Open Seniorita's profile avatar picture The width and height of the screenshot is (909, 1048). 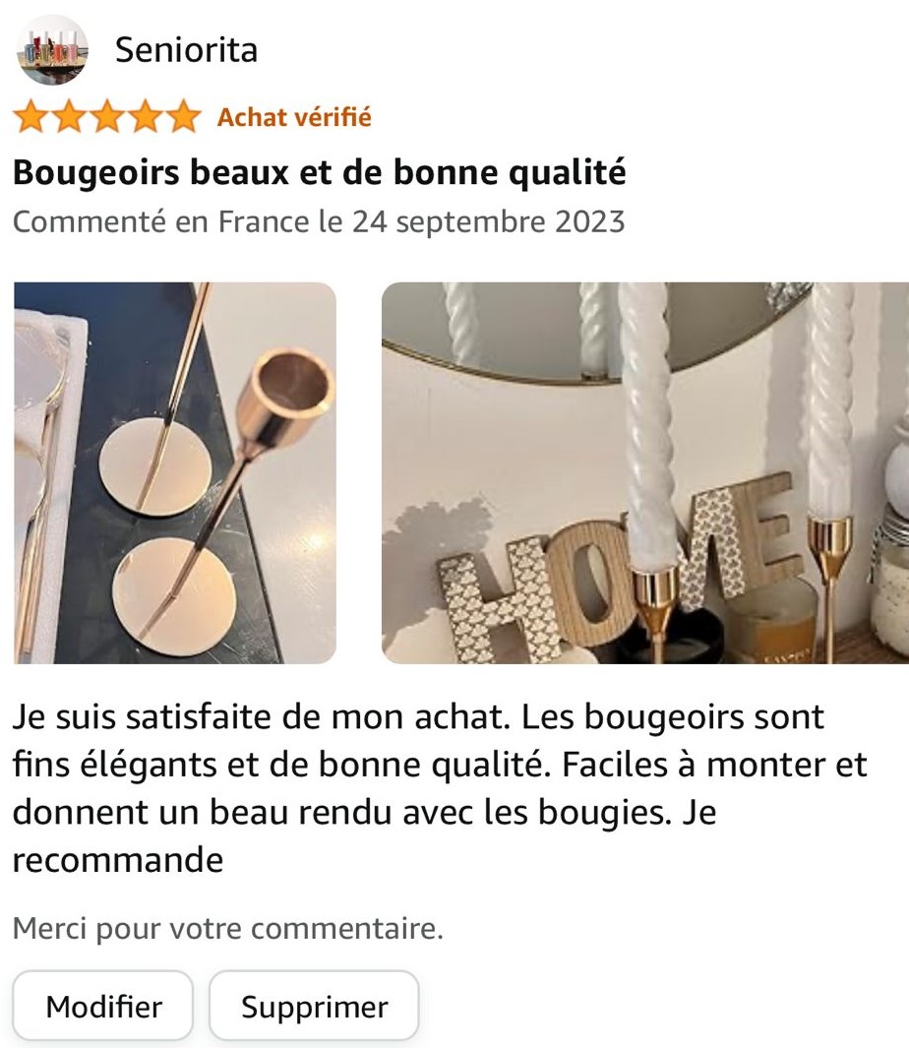point(52,49)
